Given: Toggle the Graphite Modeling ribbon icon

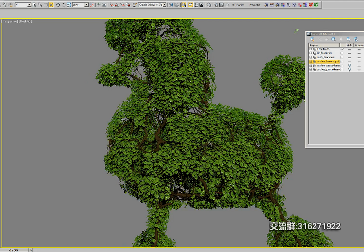Looking at the screenshot, I should coord(191,5).
